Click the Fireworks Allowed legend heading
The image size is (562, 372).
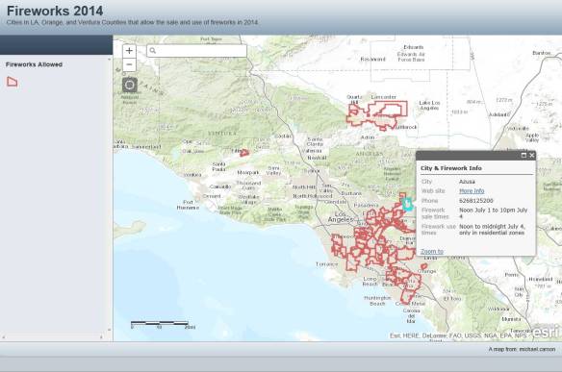click(34, 64)
